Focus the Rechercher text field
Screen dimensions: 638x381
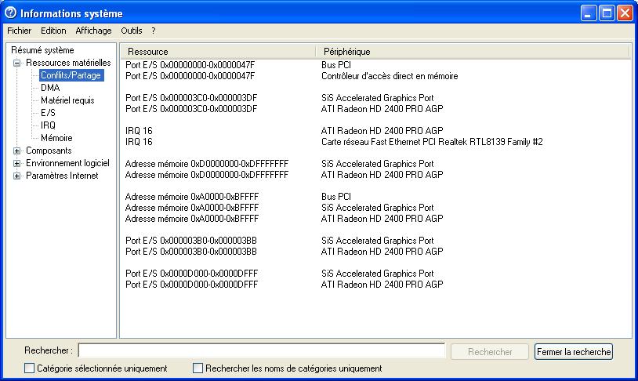(262, 350)
